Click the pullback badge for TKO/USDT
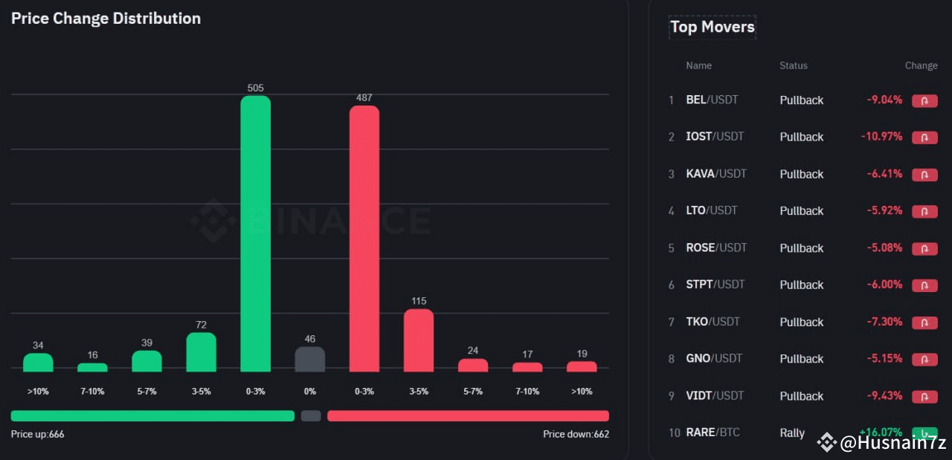Image resolution: width=952 pixels, height=460 pixels. (924, 323)
